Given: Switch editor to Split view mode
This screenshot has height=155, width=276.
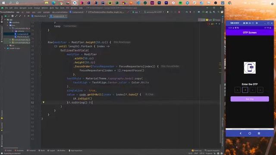Looking at the screenshot, I should click(209, 20).
